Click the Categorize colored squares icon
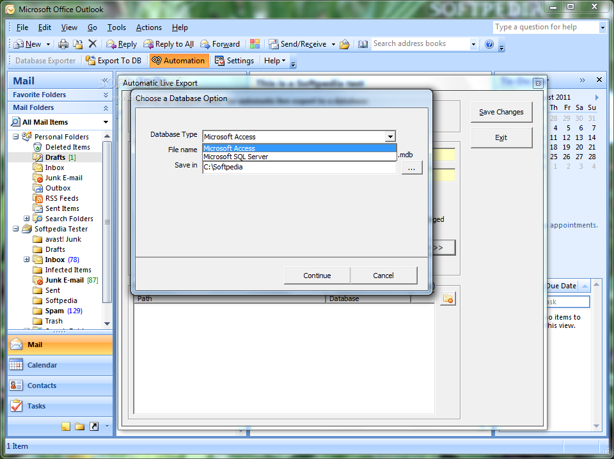The width and height of the screenshot is (614, 459). click(255, 44)
